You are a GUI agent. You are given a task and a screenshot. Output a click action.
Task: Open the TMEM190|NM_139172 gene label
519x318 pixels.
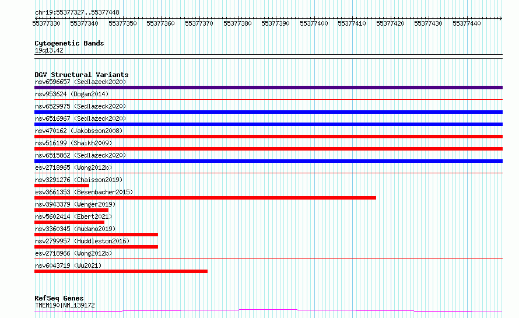tap(65, 305)
